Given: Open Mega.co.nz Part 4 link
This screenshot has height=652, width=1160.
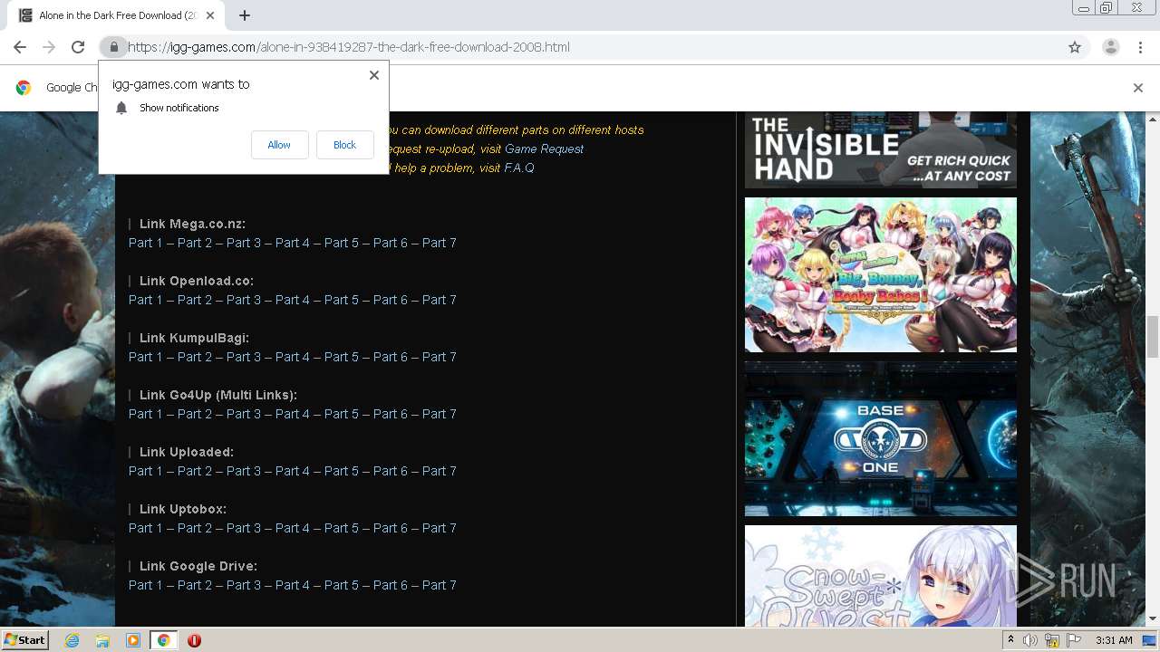Looking at the screenshot, I should point(293,243).
